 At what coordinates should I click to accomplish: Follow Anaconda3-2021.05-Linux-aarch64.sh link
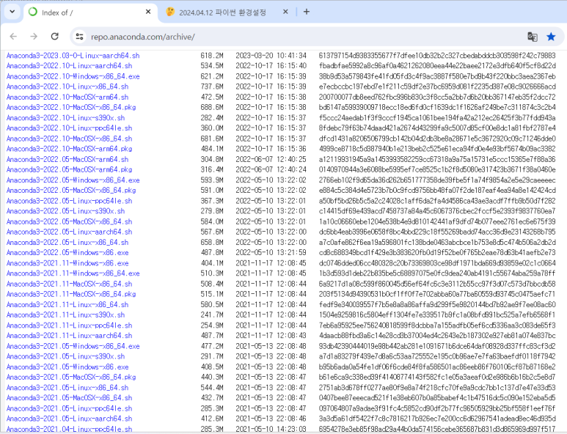click(69, 419)
